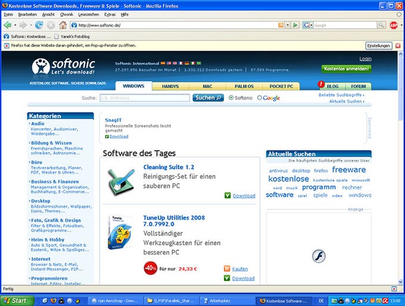Open the Datei menu

[8, 14]
